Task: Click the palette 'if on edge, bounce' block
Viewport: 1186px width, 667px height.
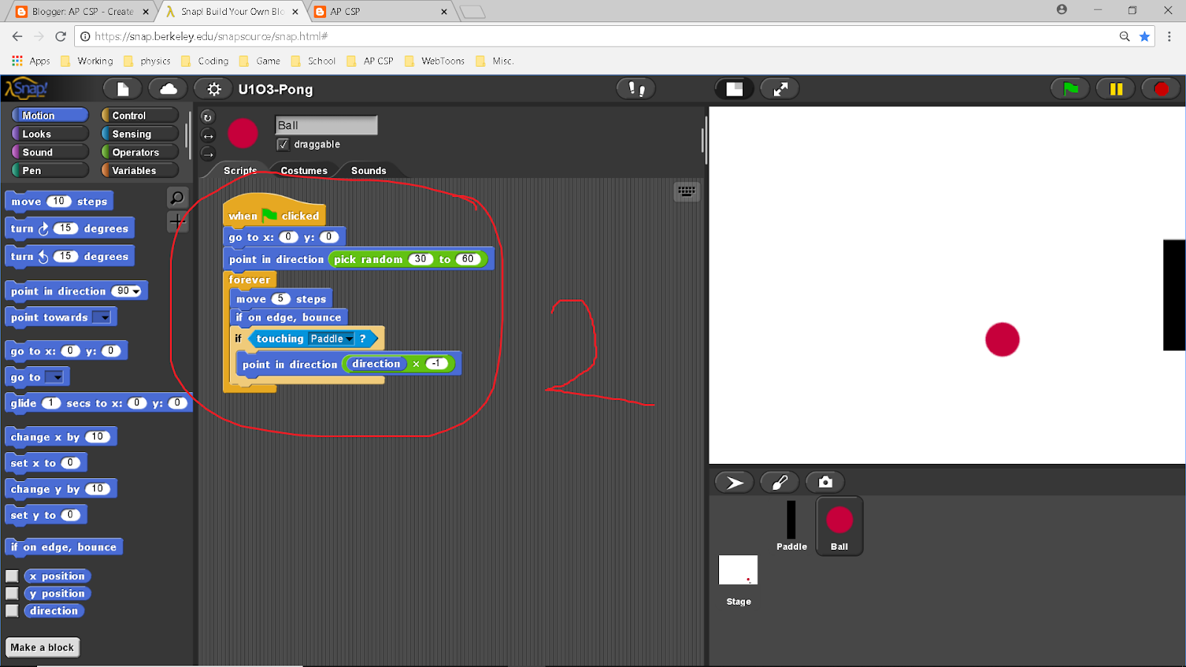Action: pos(64,547)
